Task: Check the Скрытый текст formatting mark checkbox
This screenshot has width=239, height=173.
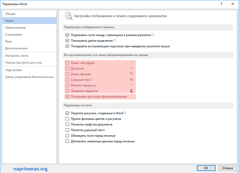Action: coord(67,80)
